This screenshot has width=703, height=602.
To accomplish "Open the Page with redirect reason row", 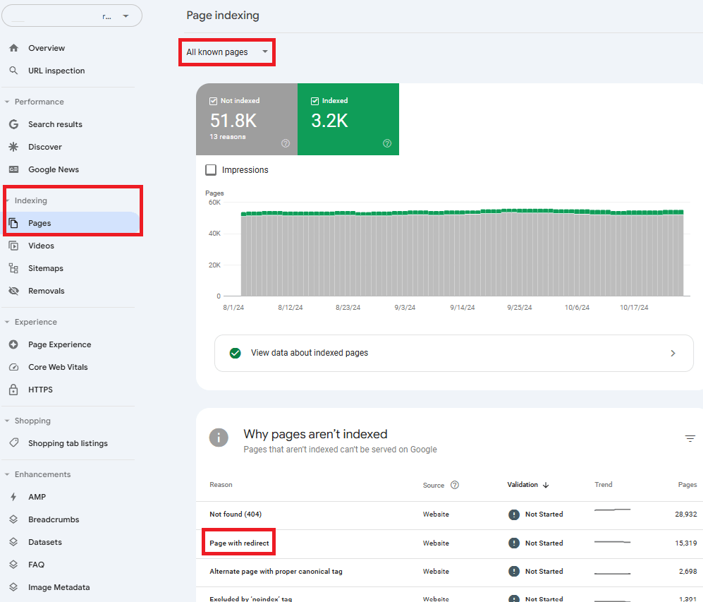I will coord(239,543).
